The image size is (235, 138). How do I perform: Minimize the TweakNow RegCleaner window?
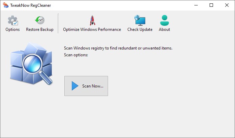pyautogui.click(x=196, y=5)
